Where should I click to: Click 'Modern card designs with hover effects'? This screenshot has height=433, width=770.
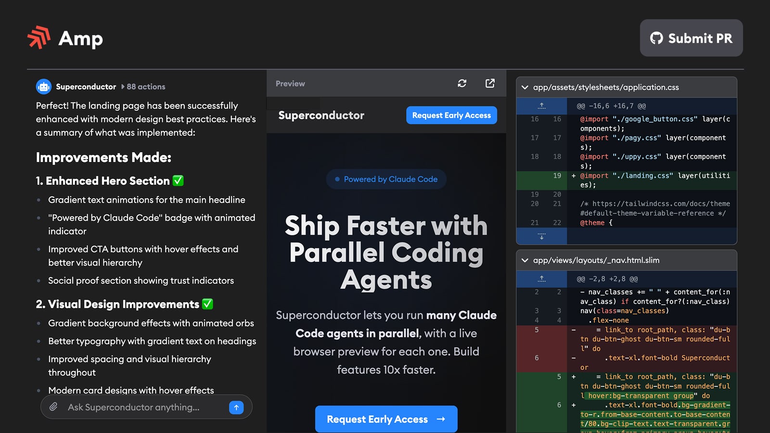click(x=131, y=390)
